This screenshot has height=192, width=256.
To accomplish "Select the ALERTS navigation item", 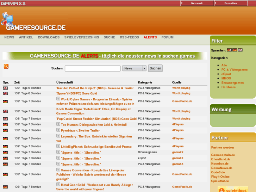I will click(x=150, y=37).
